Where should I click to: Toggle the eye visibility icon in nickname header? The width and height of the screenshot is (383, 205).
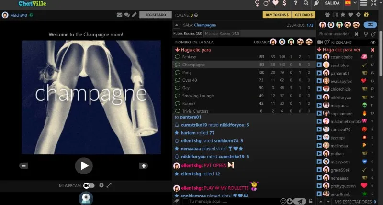click(x=373, y=43)
